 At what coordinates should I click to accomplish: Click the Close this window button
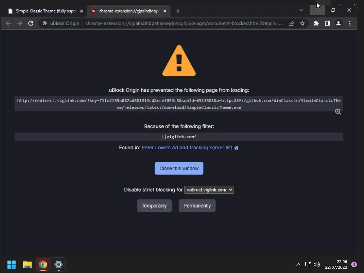pyautogui.click(x=179, y=168)
